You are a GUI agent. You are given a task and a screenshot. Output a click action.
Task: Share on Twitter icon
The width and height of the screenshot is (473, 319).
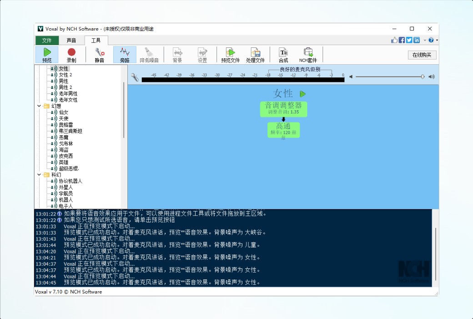(409, 40)
